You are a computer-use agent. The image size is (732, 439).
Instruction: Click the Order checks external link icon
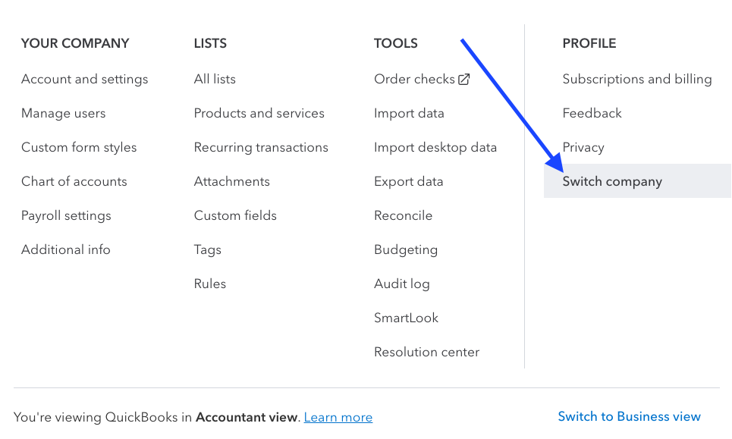pos(464,79)
